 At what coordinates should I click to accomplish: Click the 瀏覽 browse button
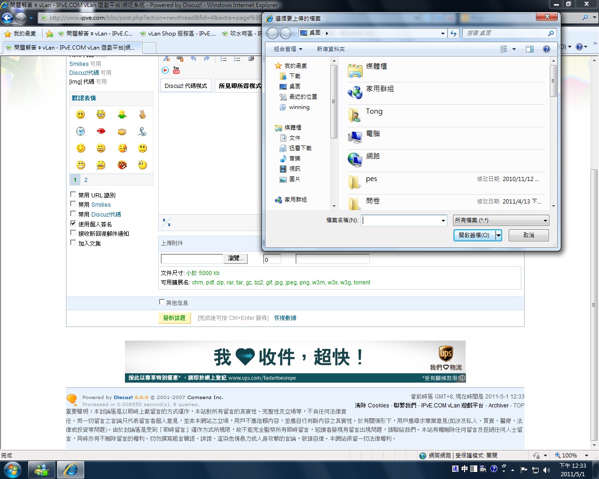236,258
